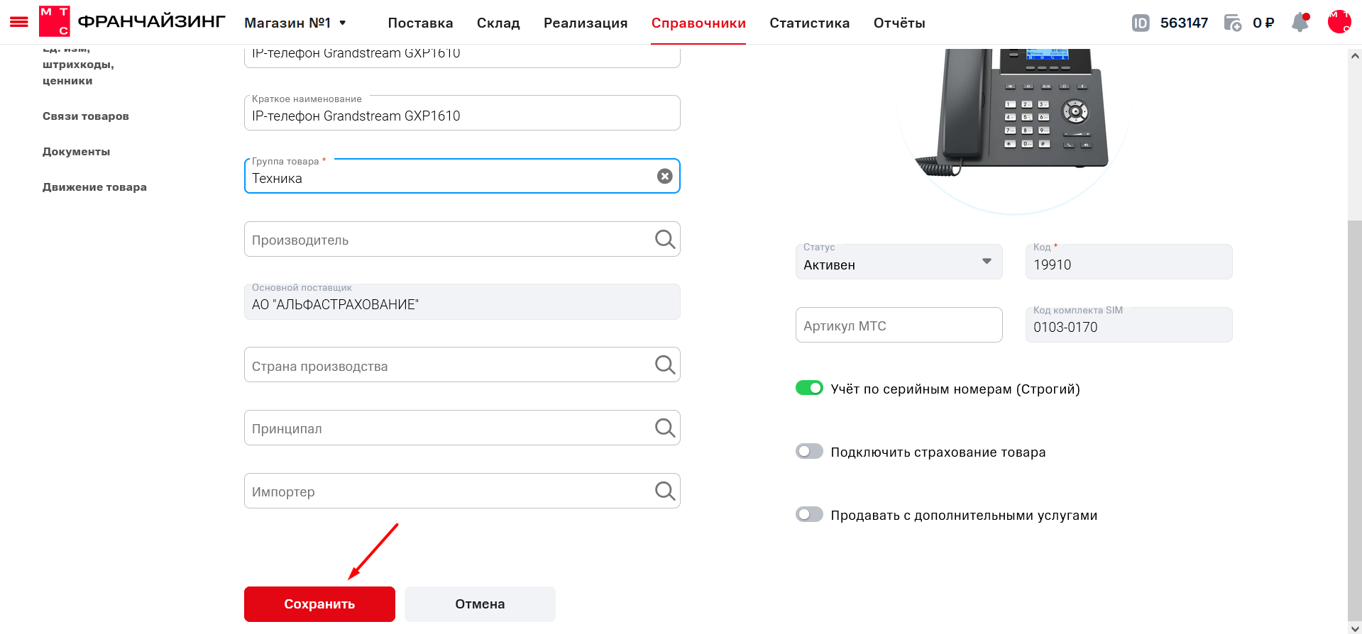
Task: Open notifications bell
Action: 1300,22
